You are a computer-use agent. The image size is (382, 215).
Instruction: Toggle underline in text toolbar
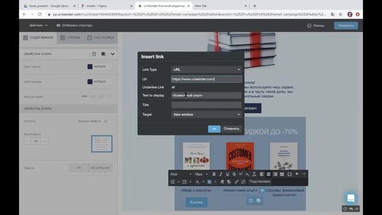227,174
